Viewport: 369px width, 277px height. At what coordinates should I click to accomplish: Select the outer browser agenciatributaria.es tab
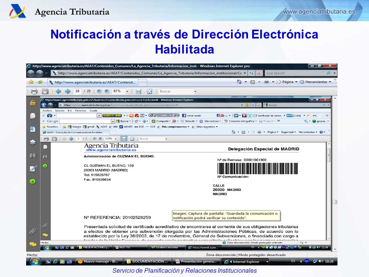pyautogui.click(x=93, y=82)
